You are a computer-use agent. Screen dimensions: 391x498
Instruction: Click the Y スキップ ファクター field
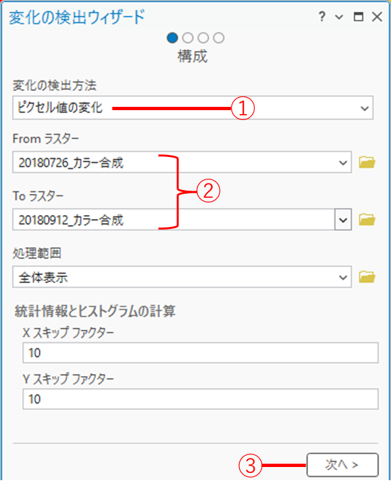pyautogui.click(x=200, y=399)
